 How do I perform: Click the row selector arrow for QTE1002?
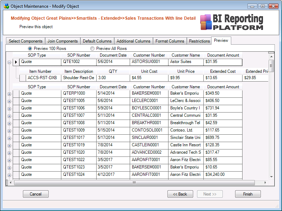pos(16,62)
